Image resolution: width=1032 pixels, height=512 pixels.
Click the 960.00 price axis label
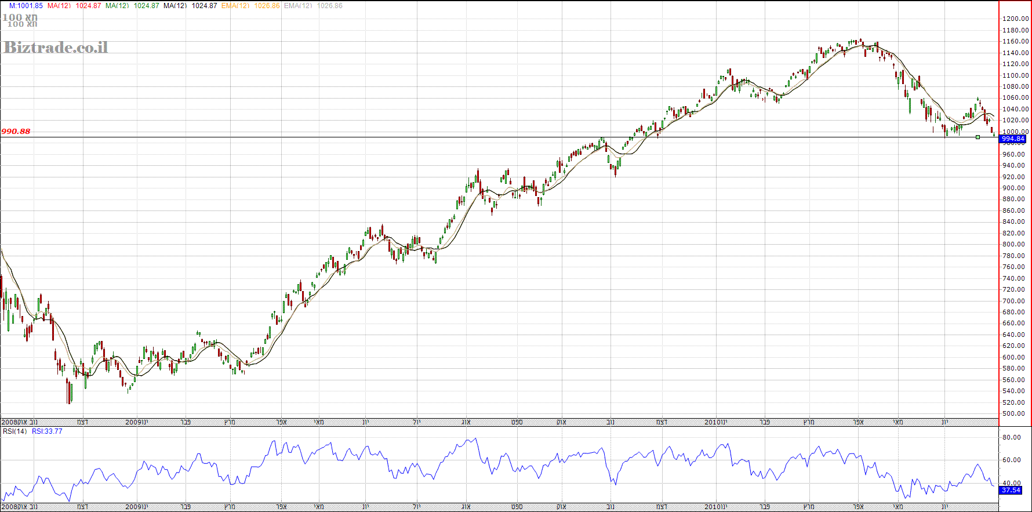[x=1014, y=154]
